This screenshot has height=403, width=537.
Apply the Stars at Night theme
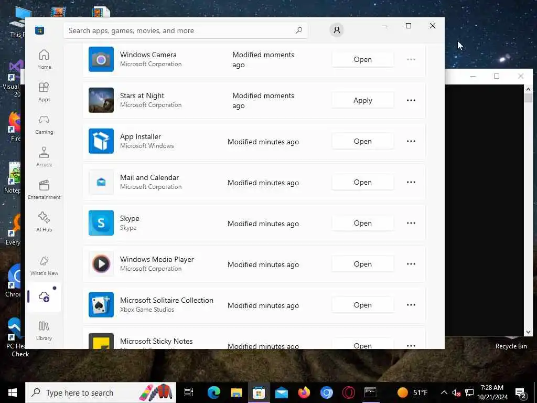tap(363, 100)
